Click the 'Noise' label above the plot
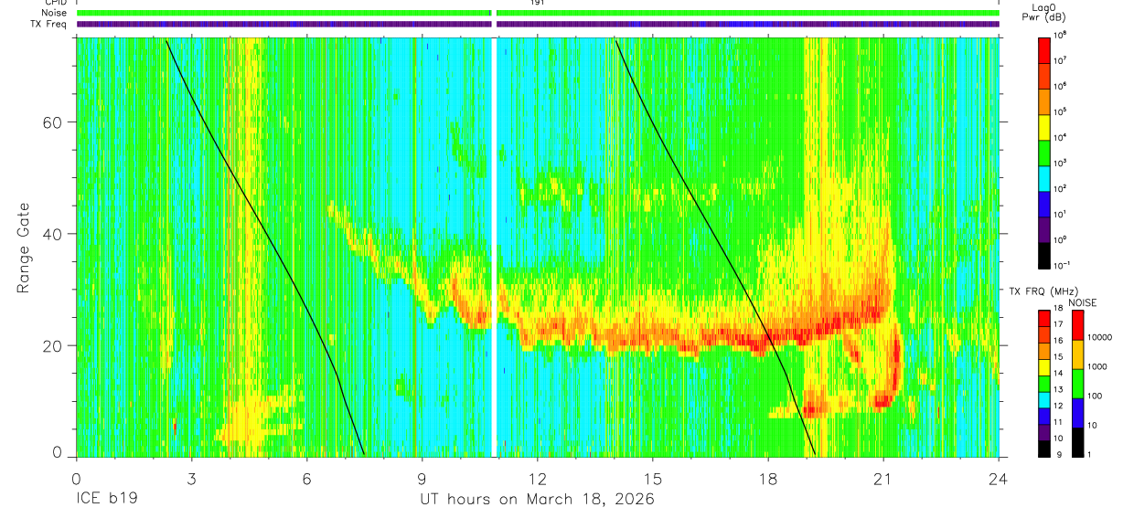 [53, 14]
